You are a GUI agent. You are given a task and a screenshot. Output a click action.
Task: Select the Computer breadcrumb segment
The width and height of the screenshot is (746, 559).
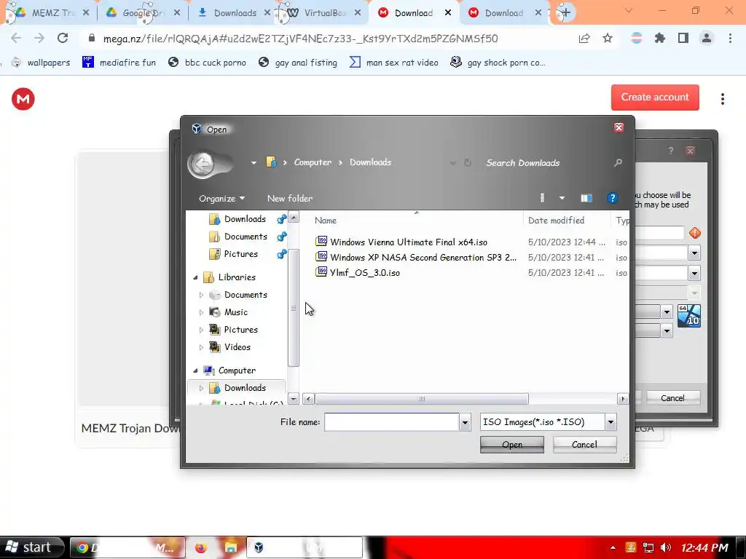tap(313, 162)
